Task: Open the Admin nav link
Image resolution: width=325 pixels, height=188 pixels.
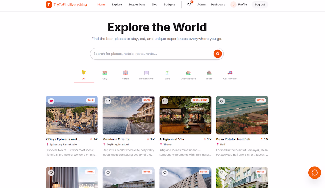Action: pyautogui.click(x=202, y=4)
